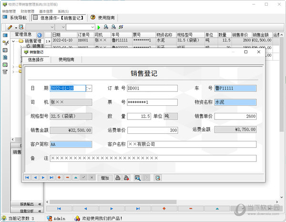Click the 票号 input field
This screenshot has width=286, height=222.
tap(153, 102)
